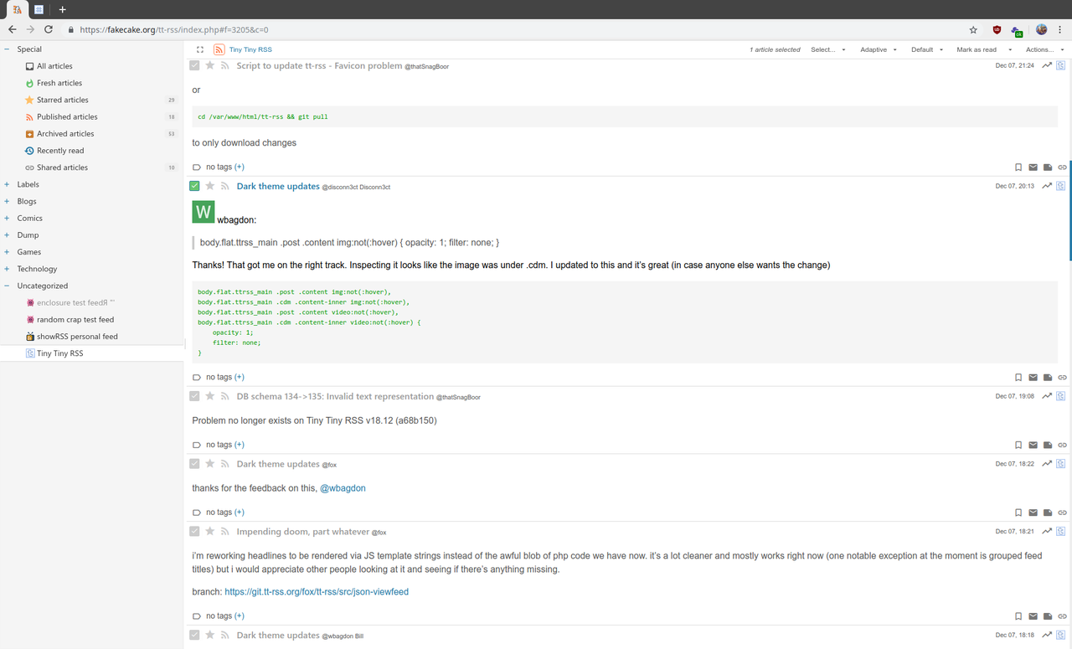Click the score trend icon on 'Dark theme updates' Dec 07 20:13
Screen dimensions: 1072x649
coord(1047,186)
